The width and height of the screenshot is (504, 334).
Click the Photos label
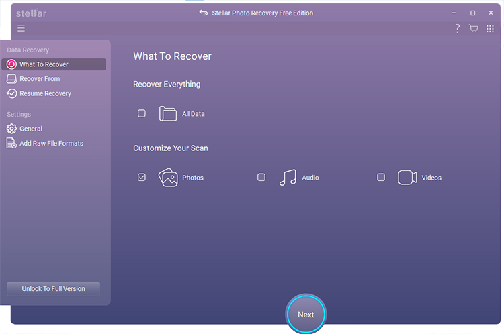click(x=193, y=178)
